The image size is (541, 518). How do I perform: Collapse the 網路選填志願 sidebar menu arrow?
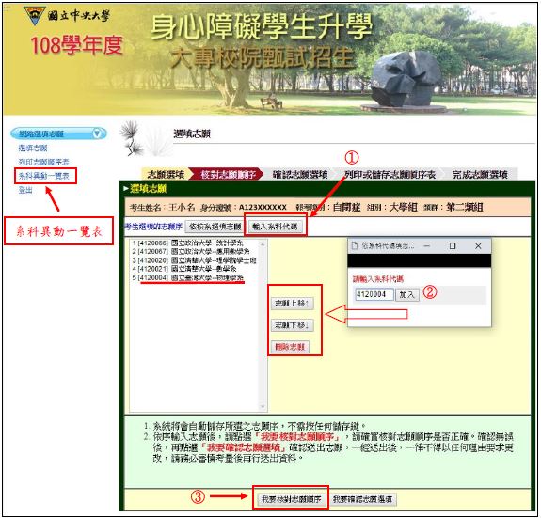(x=97, y=133)
